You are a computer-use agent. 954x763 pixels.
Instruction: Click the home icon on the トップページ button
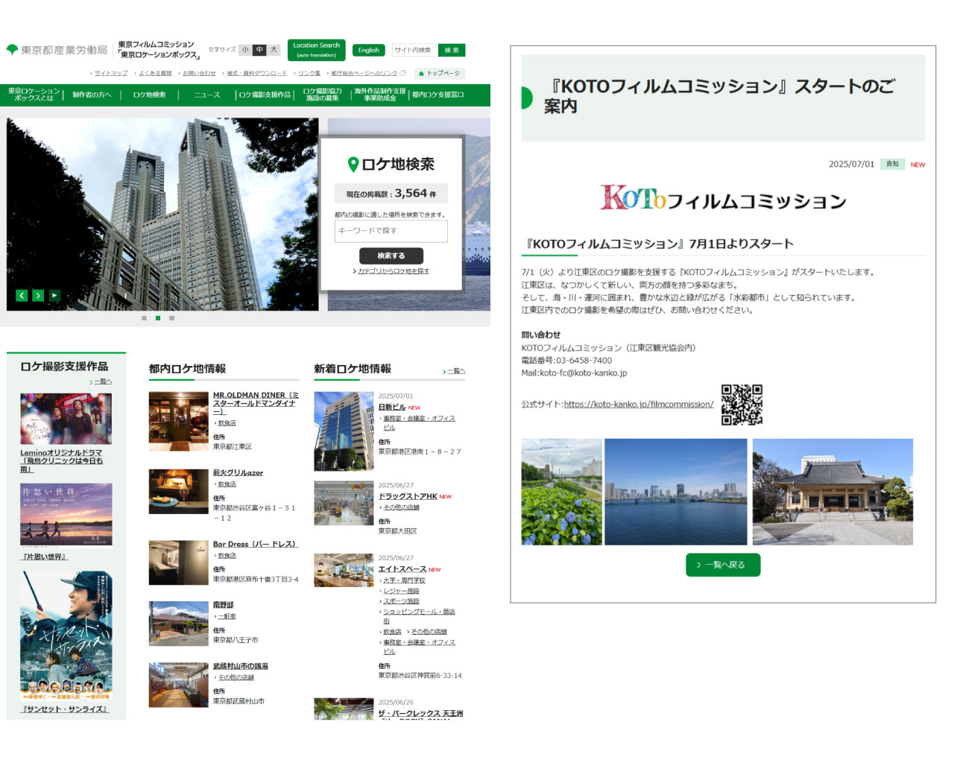pyautogui.click(x=420, y=73)
